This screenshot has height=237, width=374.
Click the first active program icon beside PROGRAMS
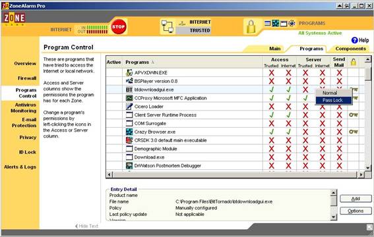click(x=268, y=23)
